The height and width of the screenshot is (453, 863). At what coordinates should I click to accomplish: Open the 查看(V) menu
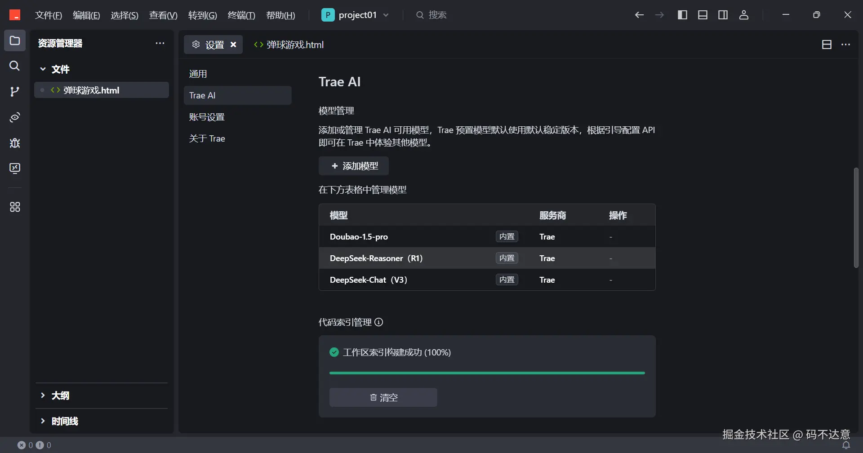(x=163, y=15)
